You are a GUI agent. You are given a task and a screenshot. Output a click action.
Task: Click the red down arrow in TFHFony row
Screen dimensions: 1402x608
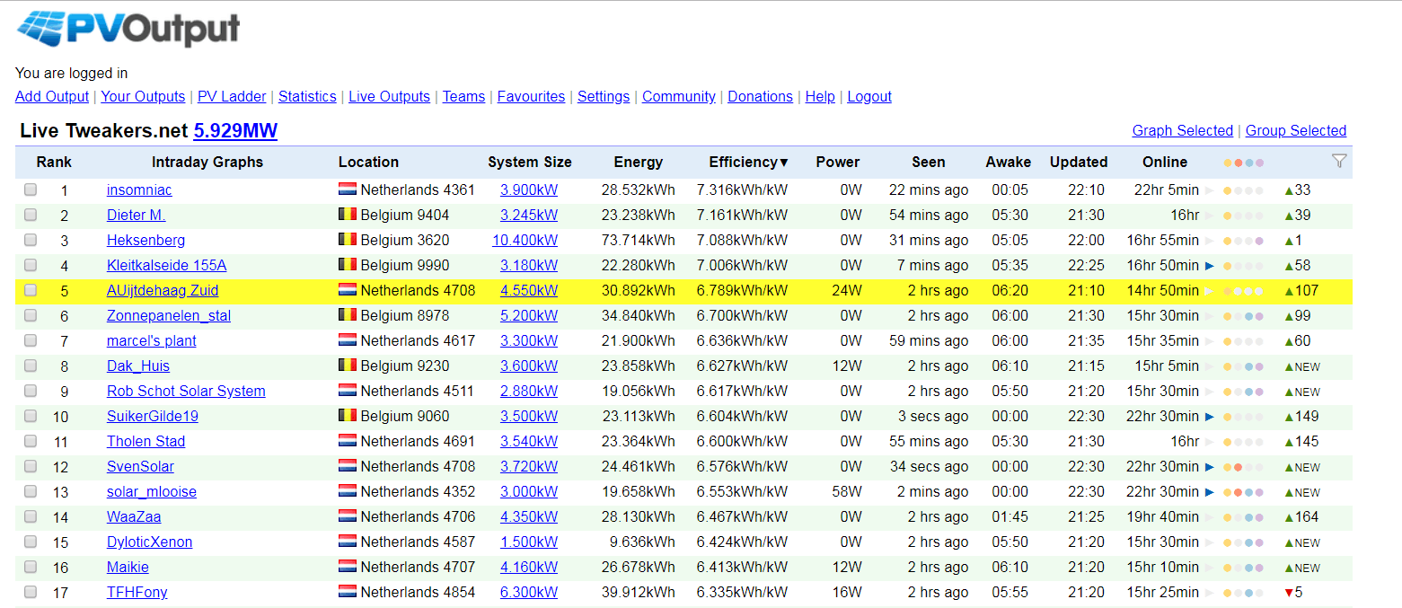pos(1289,593)
